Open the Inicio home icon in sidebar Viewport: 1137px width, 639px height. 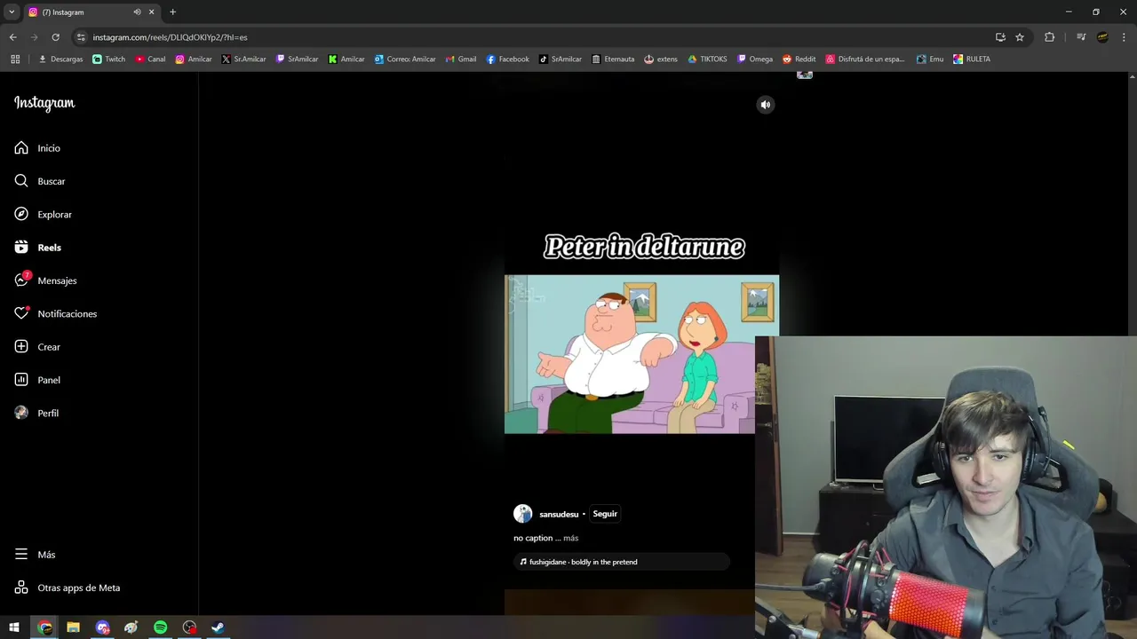[21, 148]
